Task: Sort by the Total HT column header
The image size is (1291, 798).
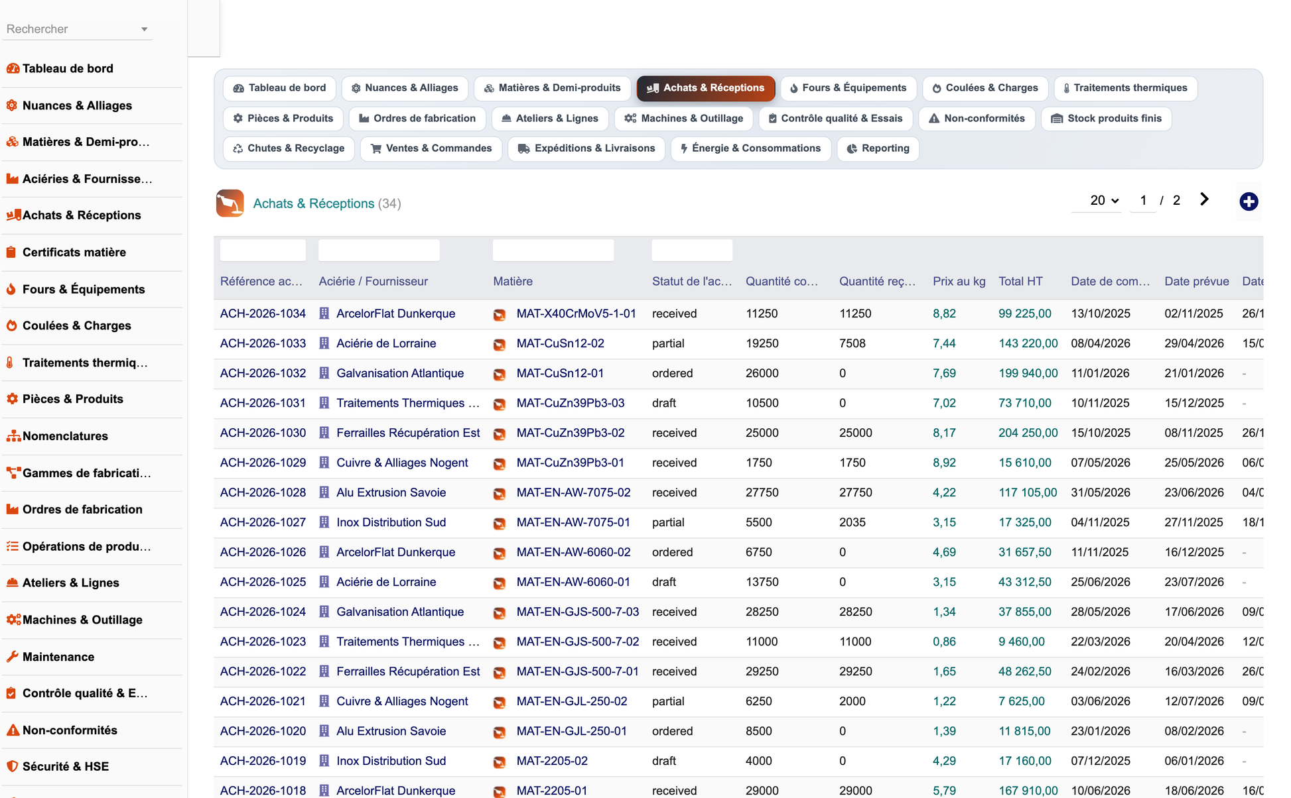Action: [1020, 282]
